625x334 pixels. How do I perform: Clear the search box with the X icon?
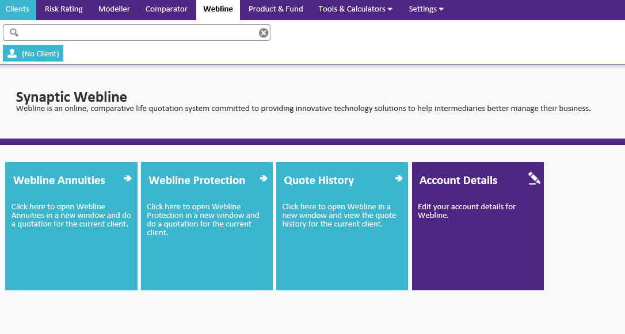coord(264,33)
